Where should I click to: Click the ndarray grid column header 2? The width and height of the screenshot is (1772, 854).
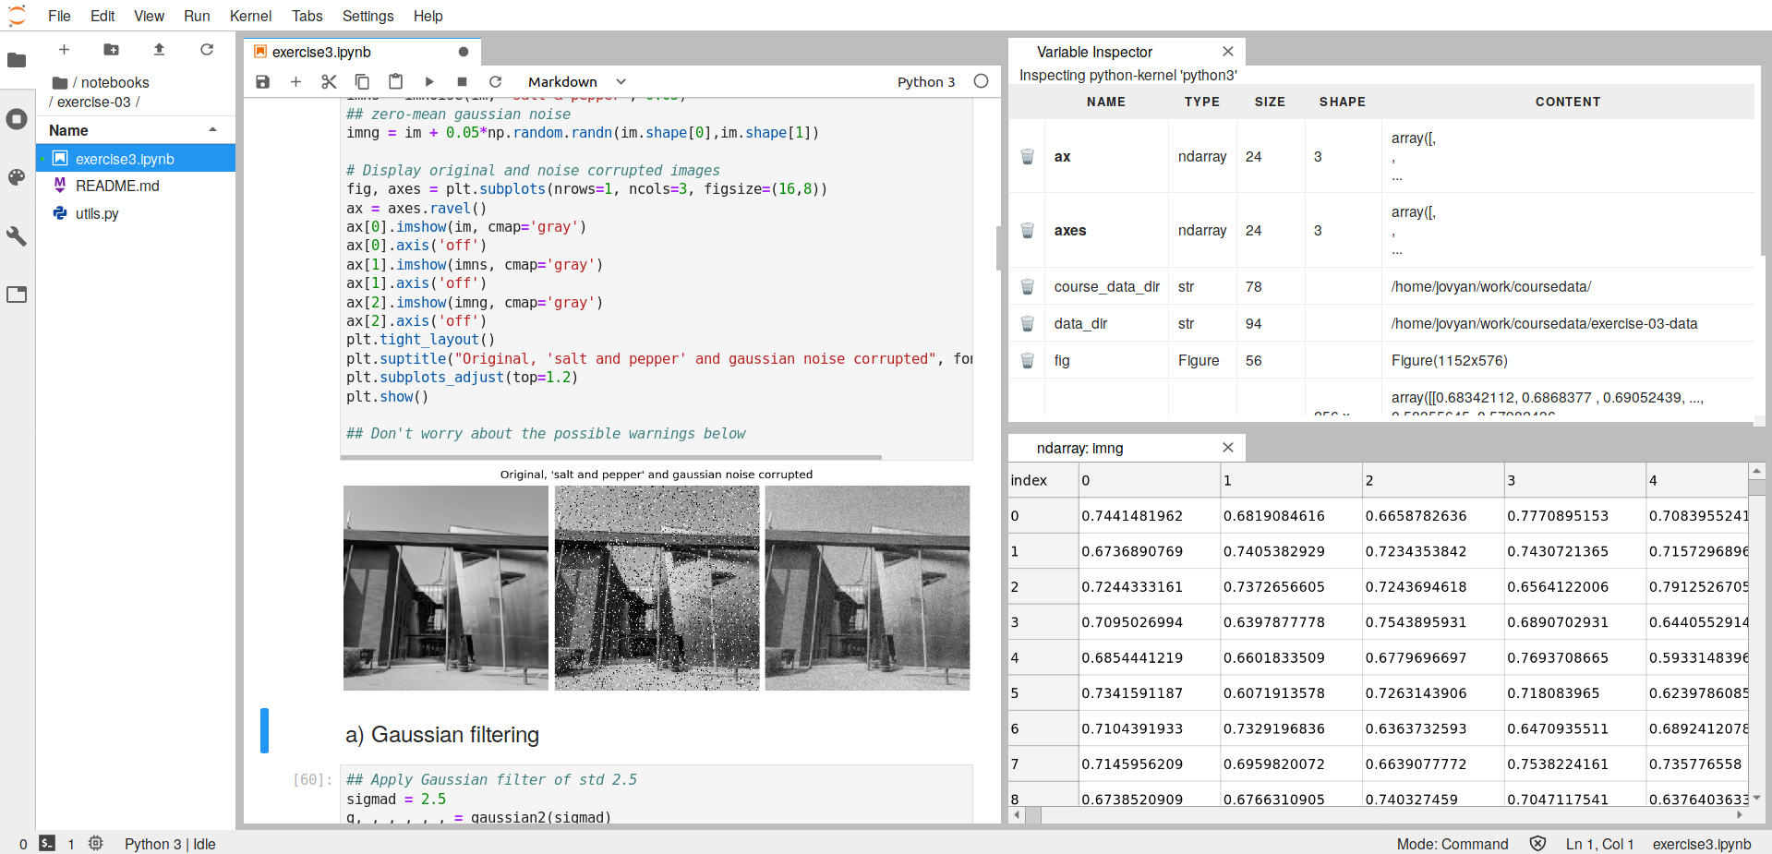pyautogui.click(x=1433, y=480)
